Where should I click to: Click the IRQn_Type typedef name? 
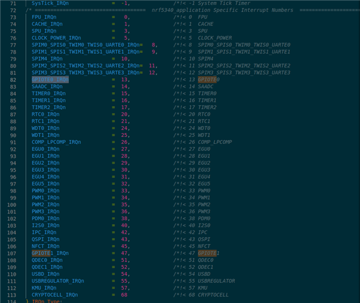(x=45, y=301)
